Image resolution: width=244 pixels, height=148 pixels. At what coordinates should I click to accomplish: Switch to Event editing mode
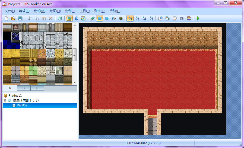76,18
